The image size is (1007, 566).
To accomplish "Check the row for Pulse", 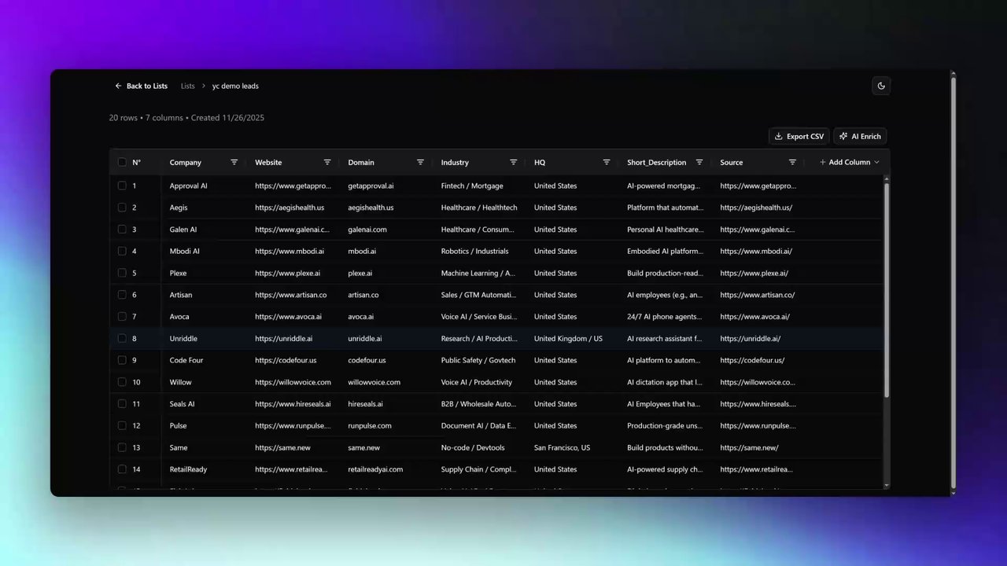I will (122, 425).
